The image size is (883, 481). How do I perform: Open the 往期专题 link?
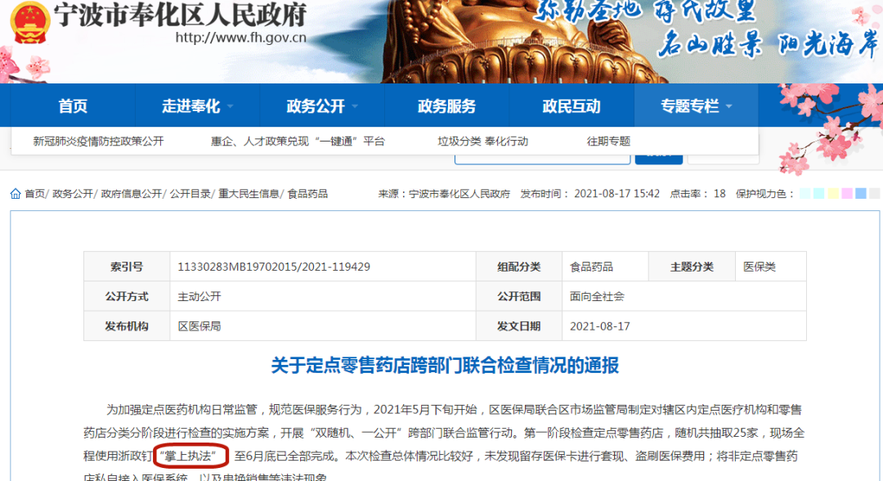click(x=609, y=140)
